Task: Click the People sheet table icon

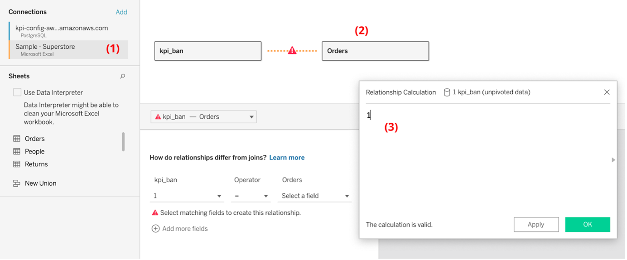Action: click(17, 151)
